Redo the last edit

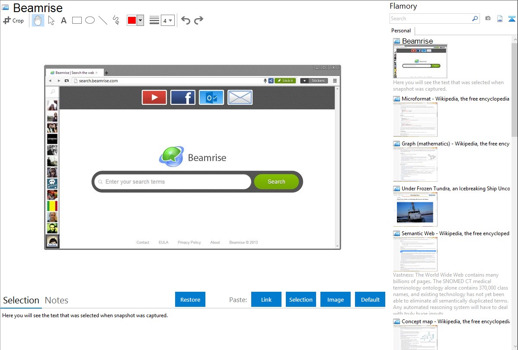point(198,20)
